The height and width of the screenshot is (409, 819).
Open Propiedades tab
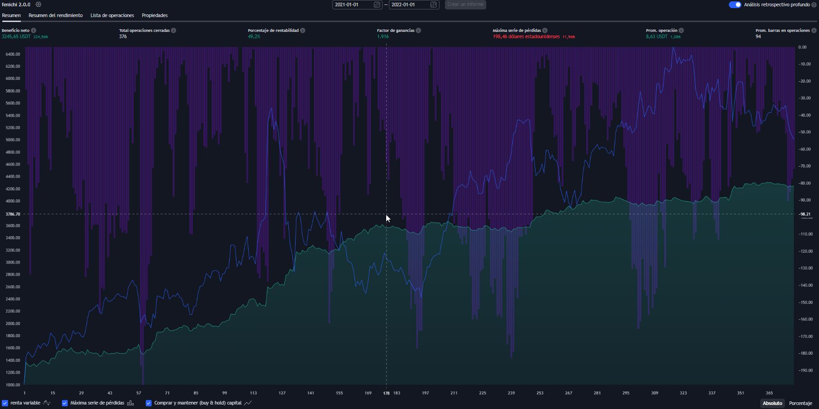pyautogui.click(x=155, y=15)
